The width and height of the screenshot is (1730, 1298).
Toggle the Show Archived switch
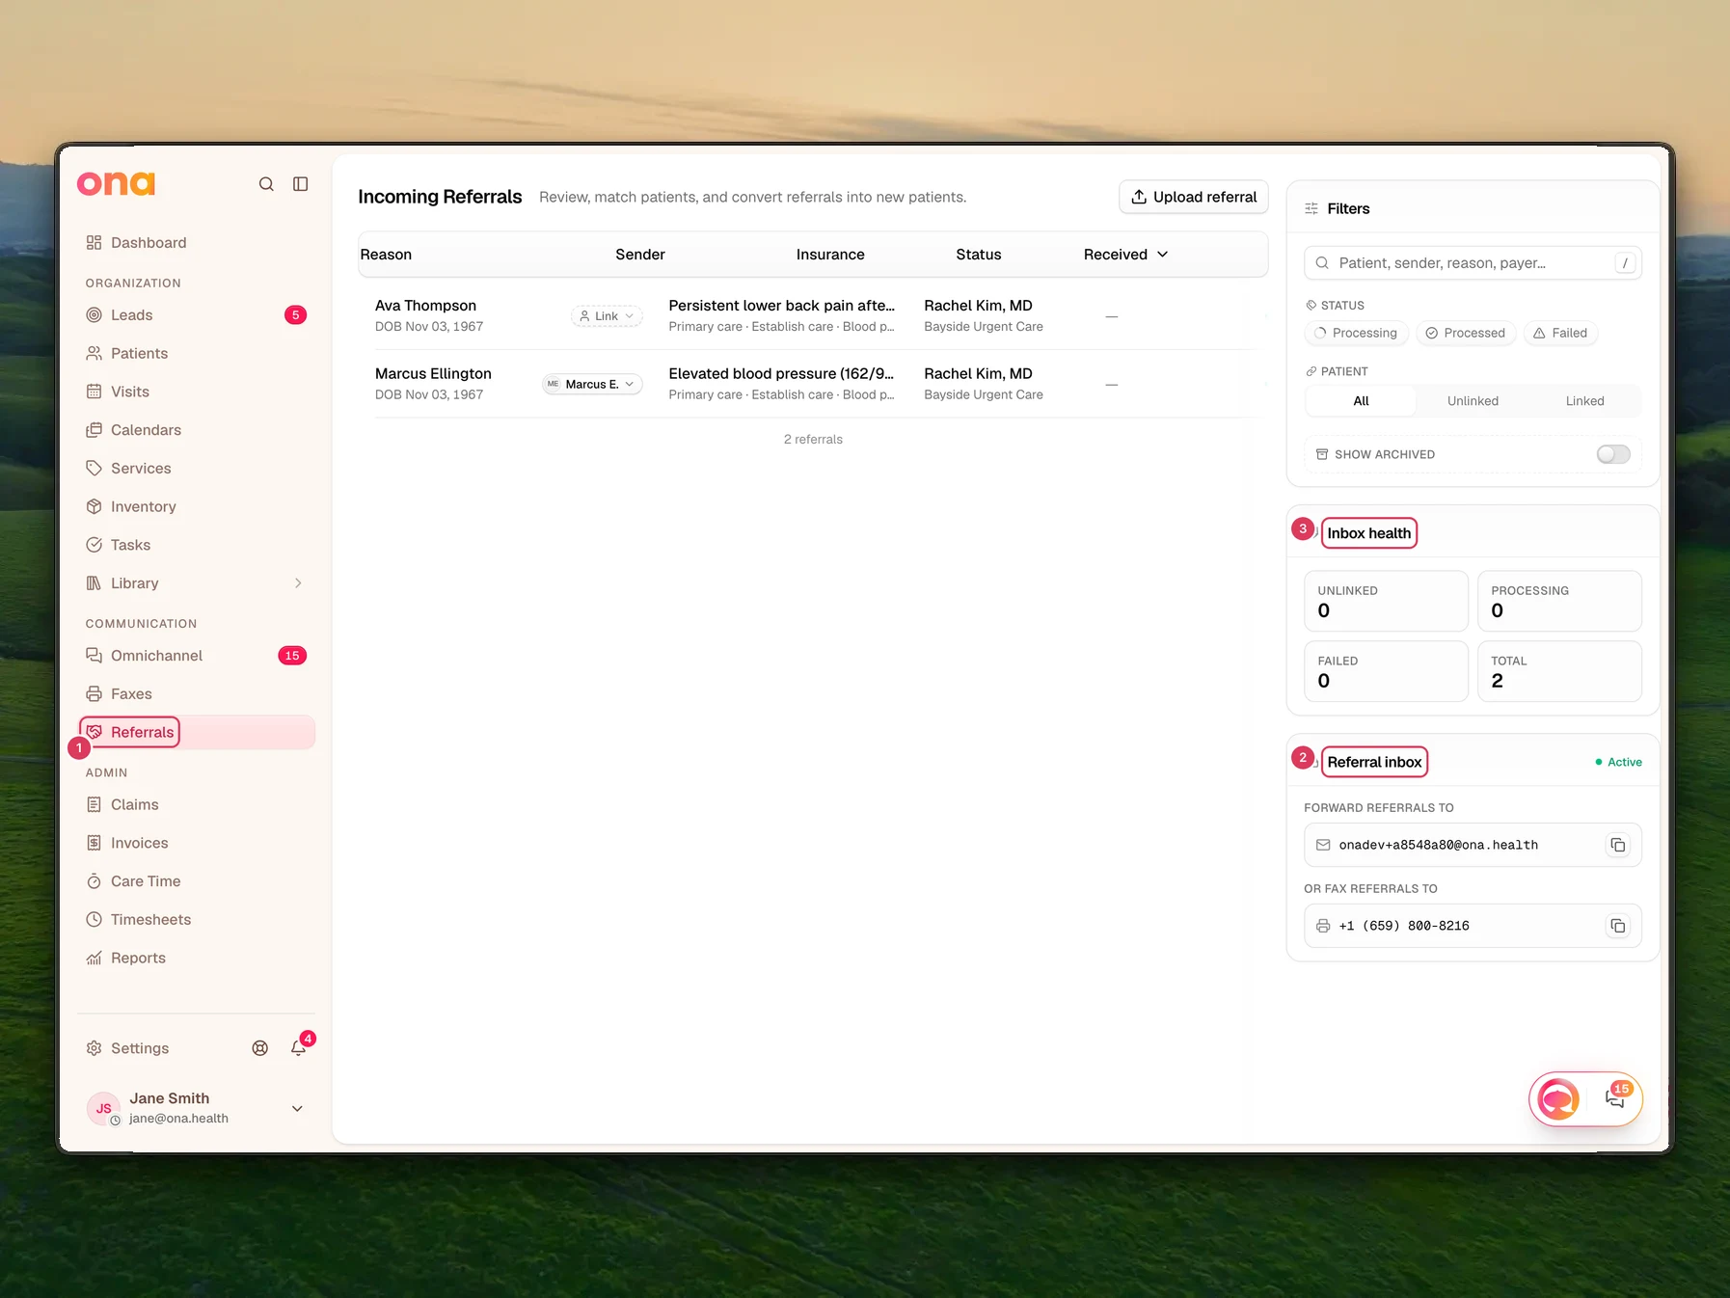(1613, 454)
